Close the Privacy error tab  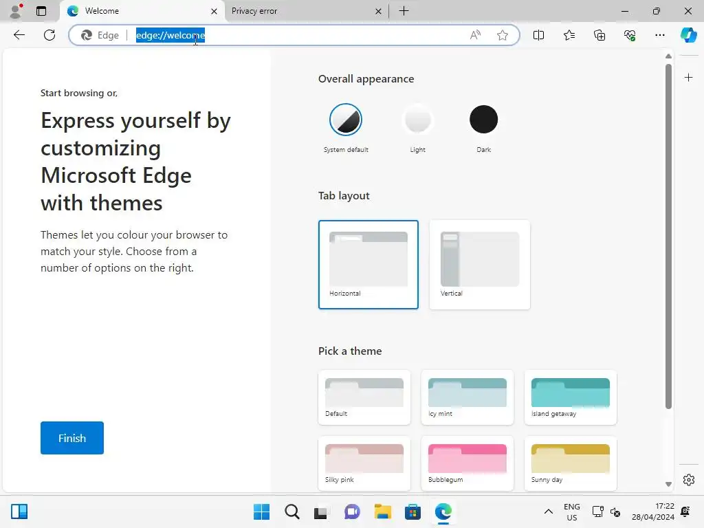click(379, 11)
